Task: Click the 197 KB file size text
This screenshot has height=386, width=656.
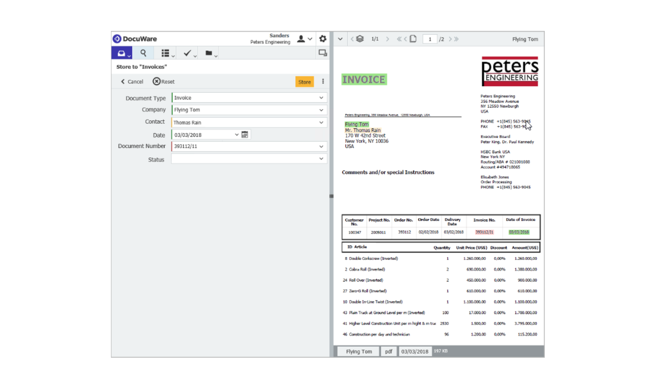Action: [441, 351]
